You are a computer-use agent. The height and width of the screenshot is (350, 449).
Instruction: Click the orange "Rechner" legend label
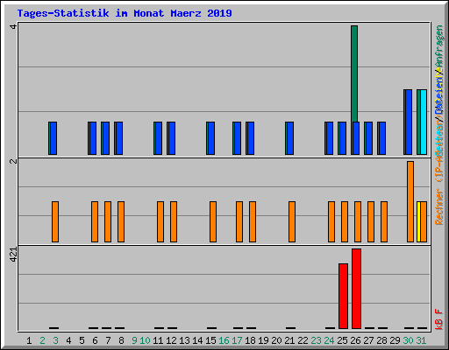click(x=439, y=206)
